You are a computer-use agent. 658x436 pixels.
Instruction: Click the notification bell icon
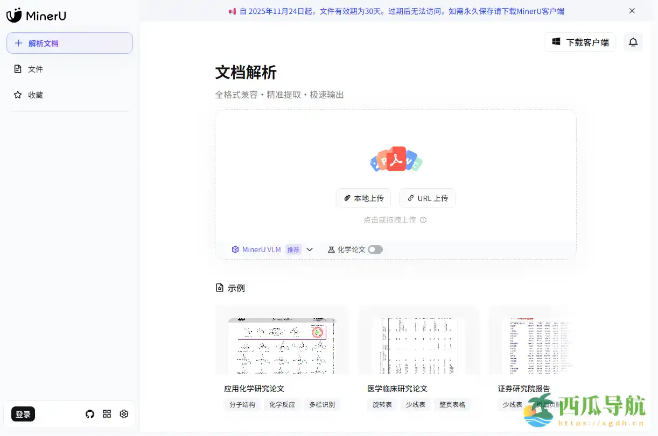[633, 42]
